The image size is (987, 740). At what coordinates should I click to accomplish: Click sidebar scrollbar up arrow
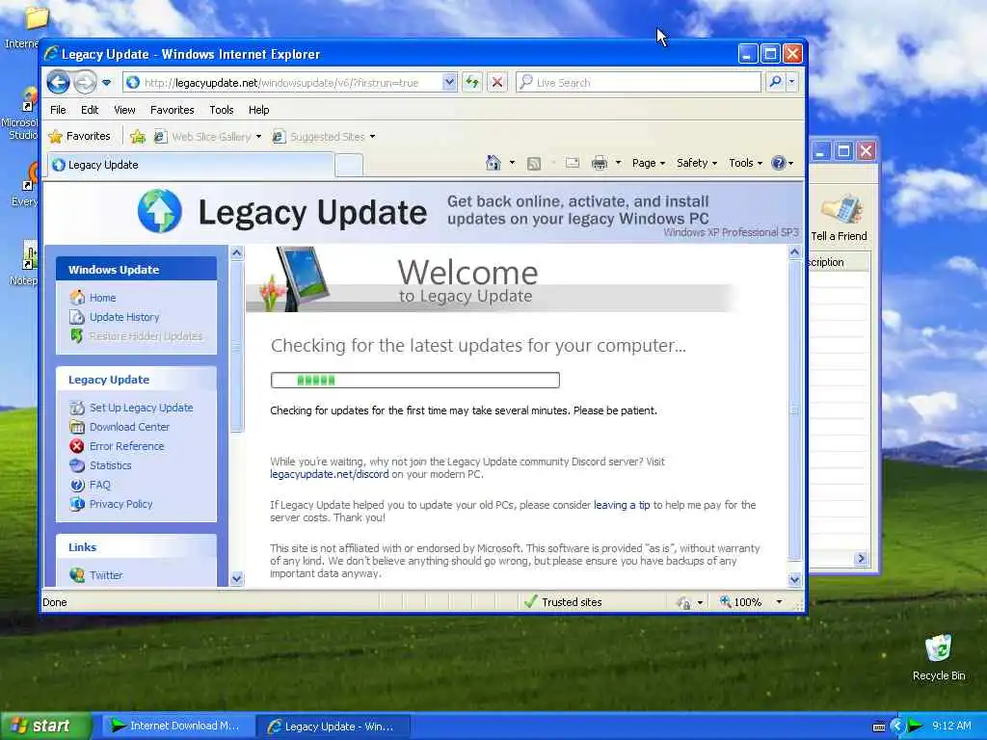237,253
